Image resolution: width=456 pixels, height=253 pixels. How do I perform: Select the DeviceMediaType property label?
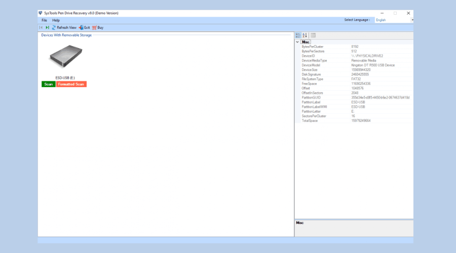[x=314, y=60]
